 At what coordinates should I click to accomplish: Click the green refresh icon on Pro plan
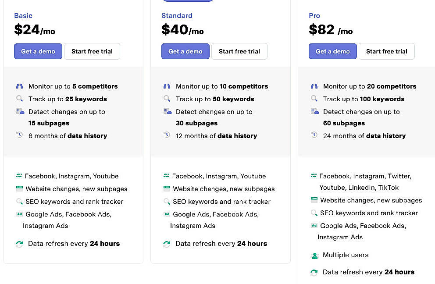pyautogui.click(x=314, y=272)
